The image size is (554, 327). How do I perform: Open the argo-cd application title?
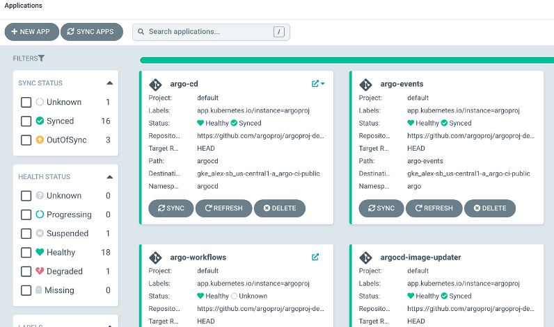coord(184,84)
